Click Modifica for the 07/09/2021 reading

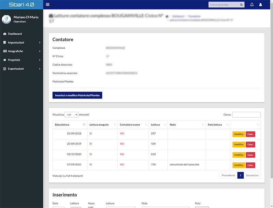tap(239, 165)
